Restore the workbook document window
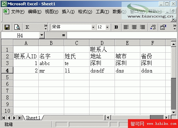Image resolution: width=178 pixels, height=128 pixels. coord(173,11)
